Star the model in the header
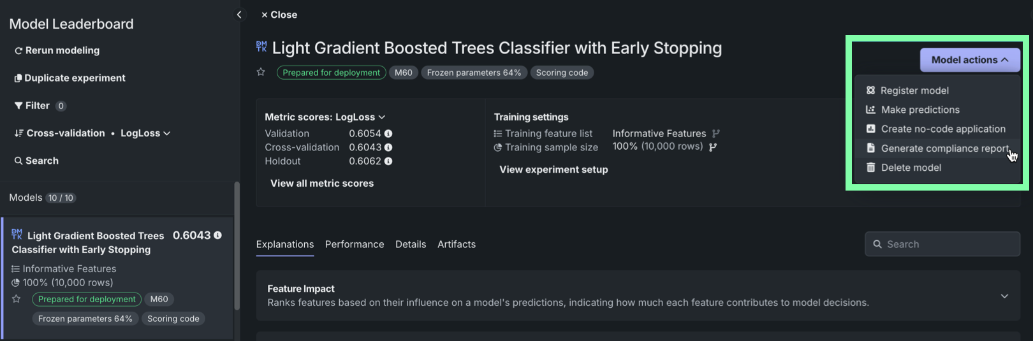The height and width of the screenshot is (341, 1033). (261, 72)
